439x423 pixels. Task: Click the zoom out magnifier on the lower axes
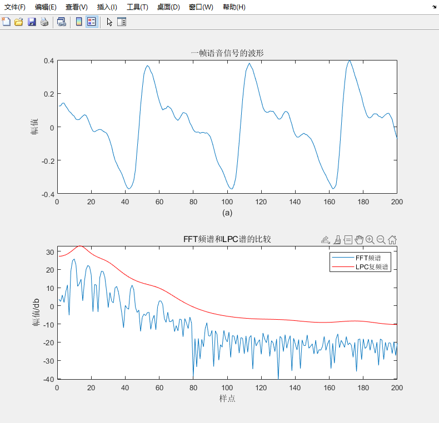coord(381,240)
